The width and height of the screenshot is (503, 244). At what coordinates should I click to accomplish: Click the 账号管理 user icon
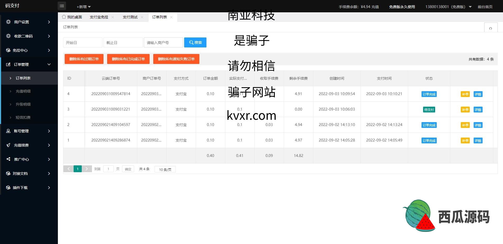[x=8, y=131]
